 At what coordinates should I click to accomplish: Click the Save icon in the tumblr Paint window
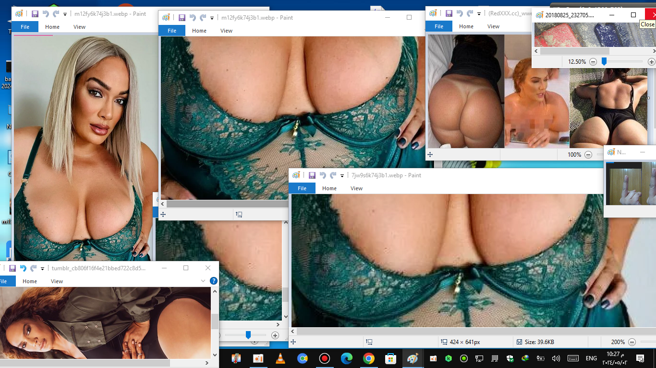pos(12,268)
